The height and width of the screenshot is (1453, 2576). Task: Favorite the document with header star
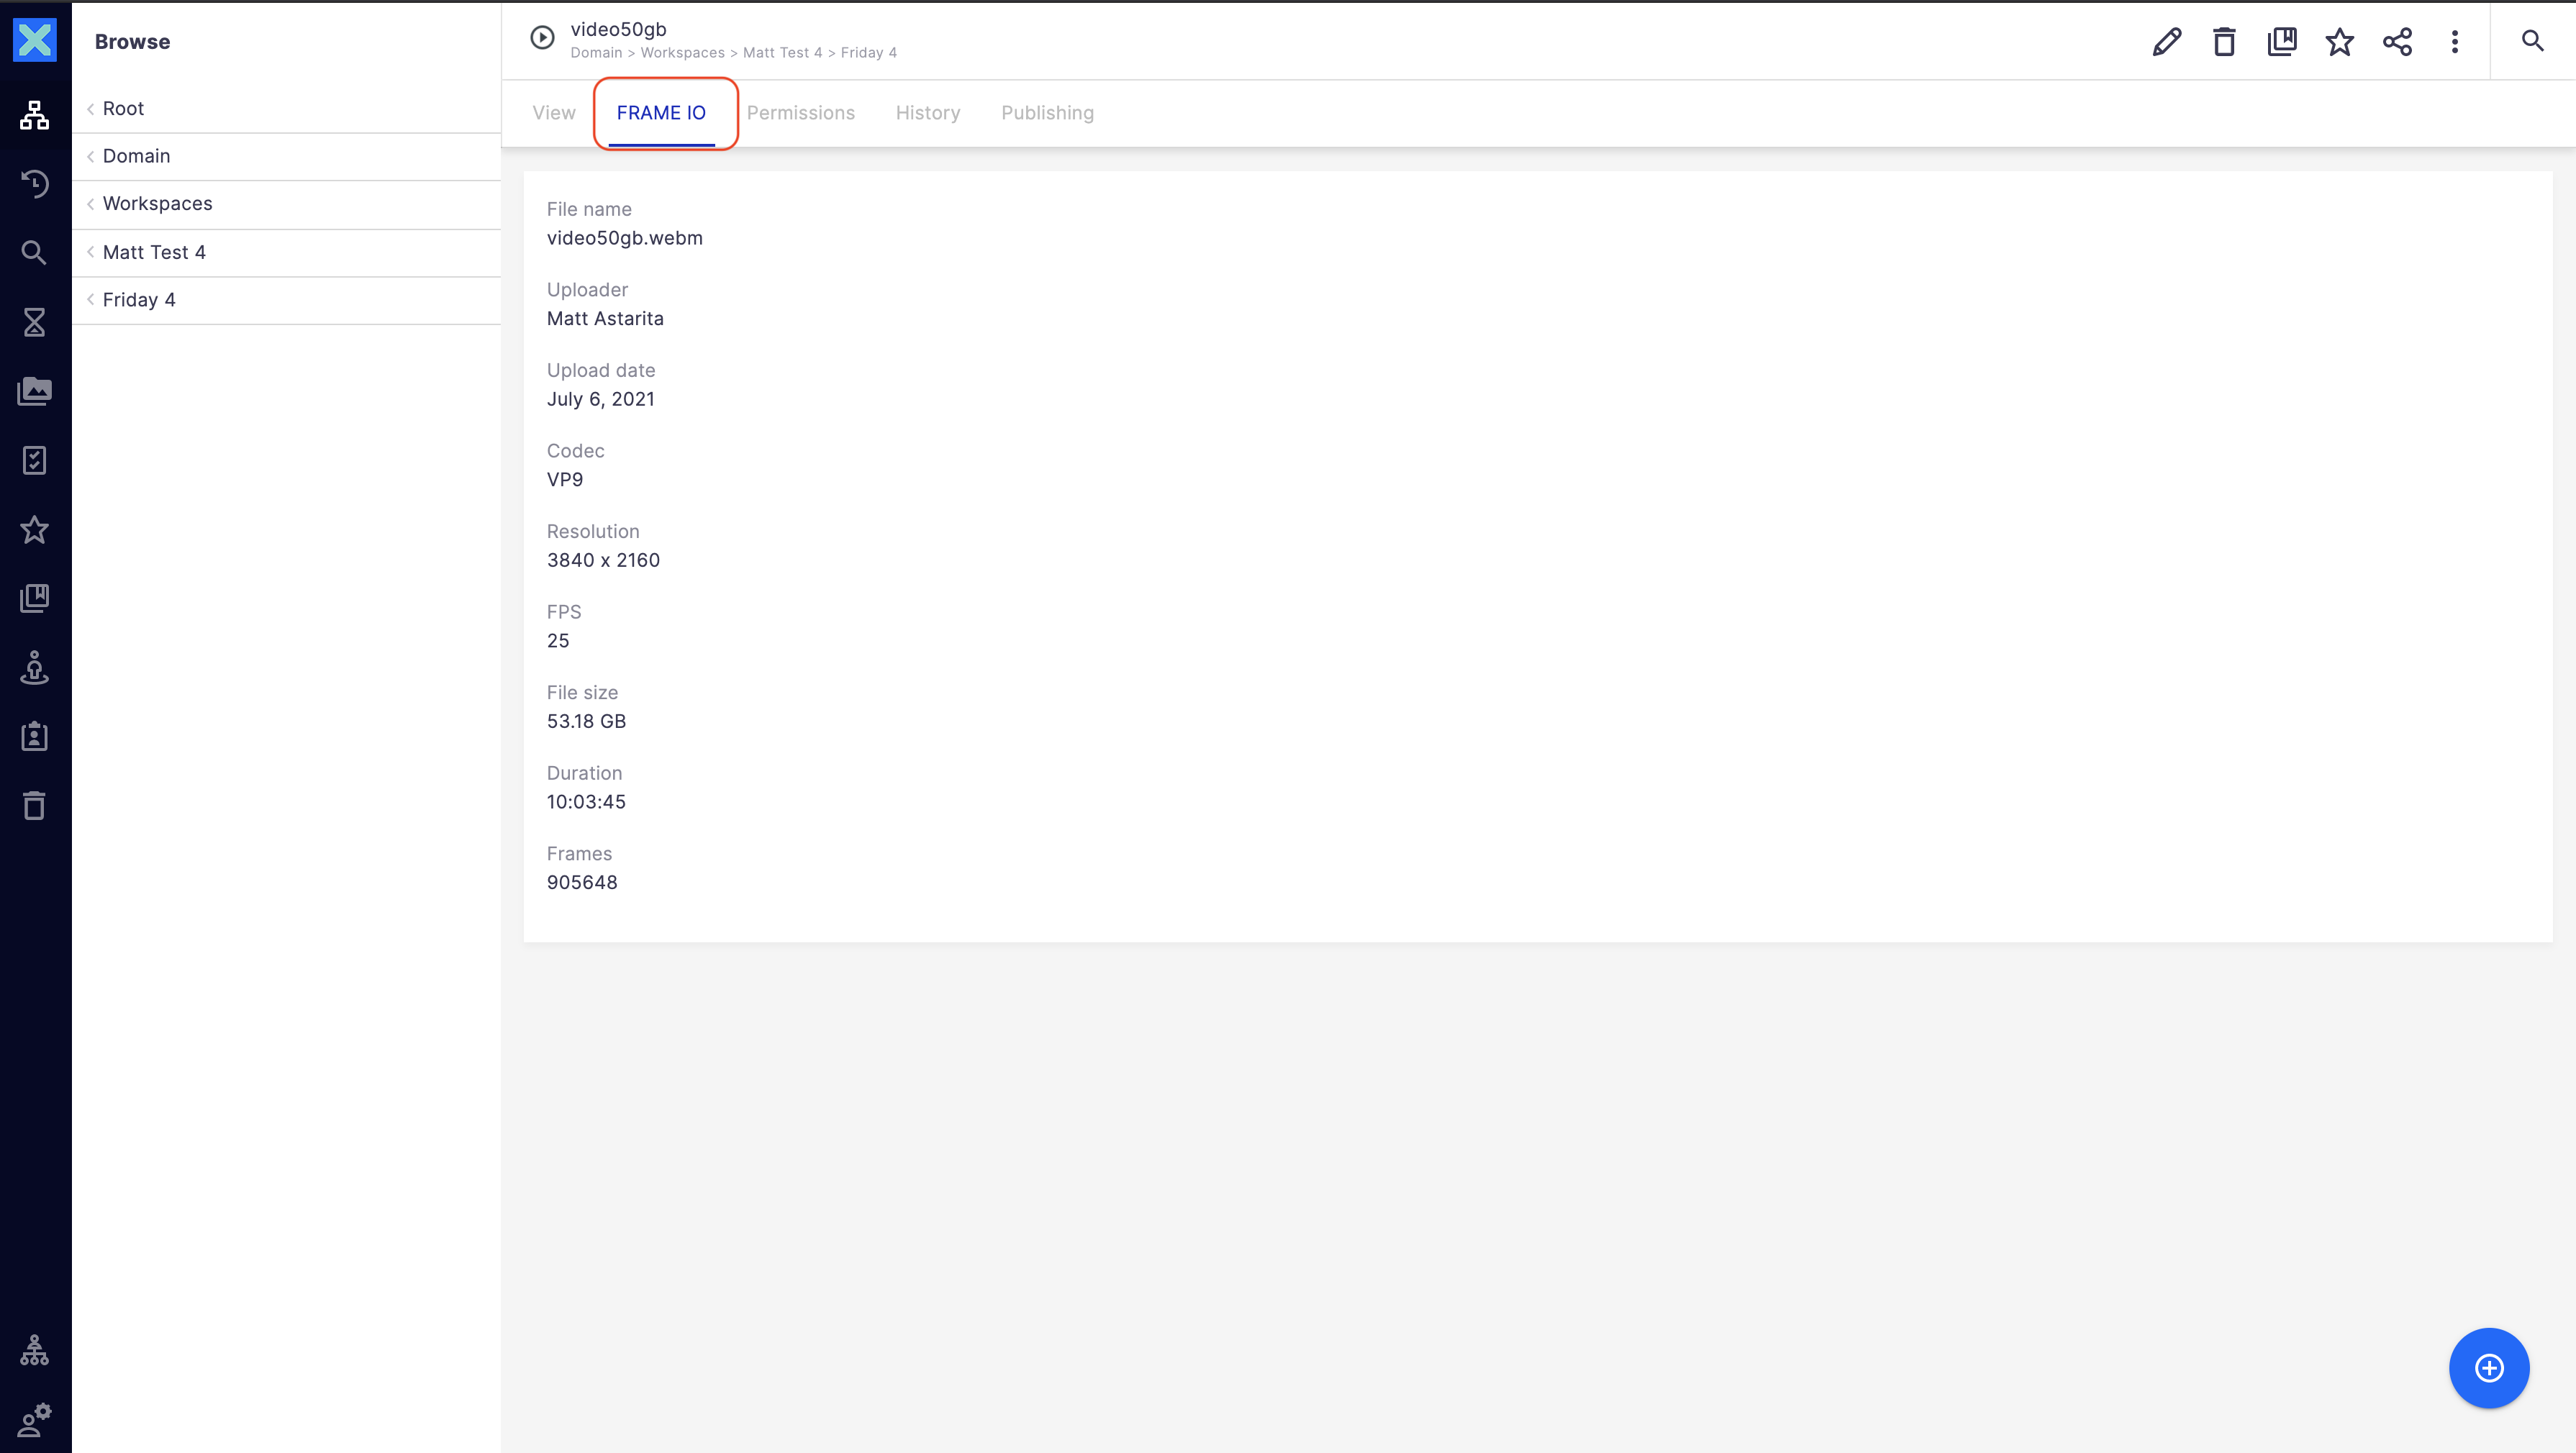pos(2340,41)
